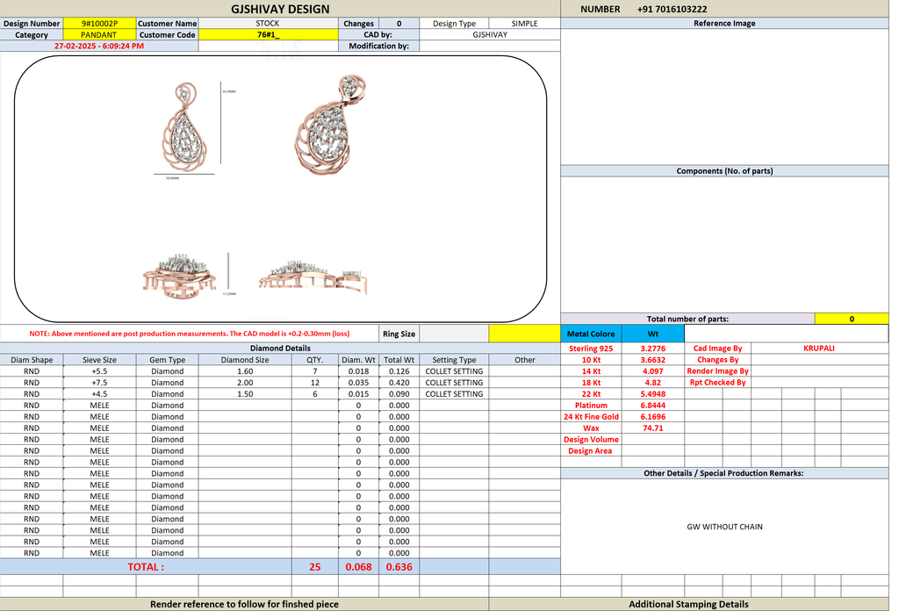Click the Sterling 925 weight 3.2776
The image size is (899, 611).
pos(653,349)
